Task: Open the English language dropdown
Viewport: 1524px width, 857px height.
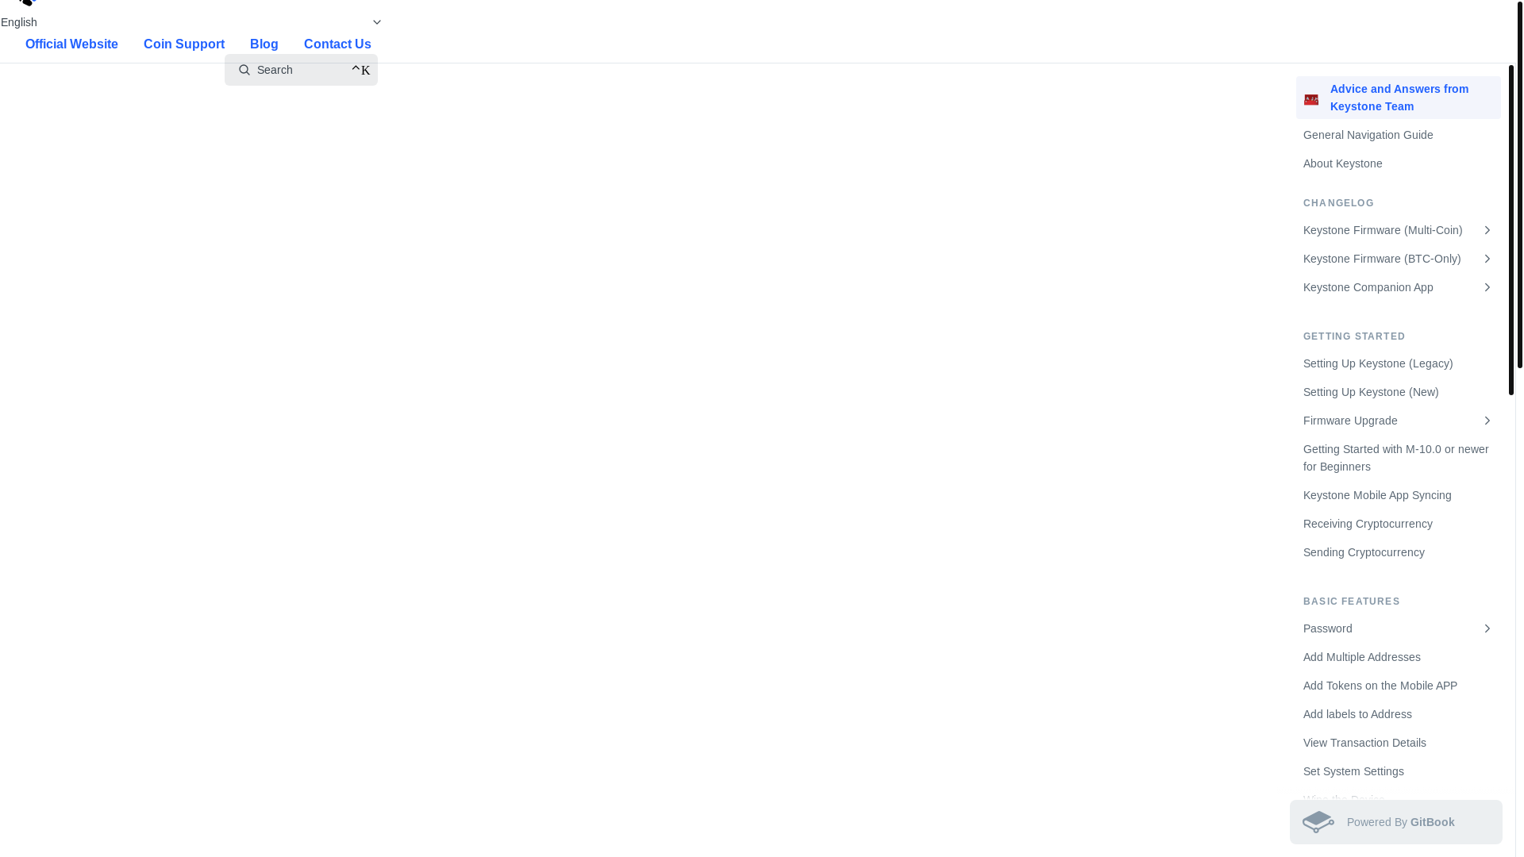Action: 191,22
